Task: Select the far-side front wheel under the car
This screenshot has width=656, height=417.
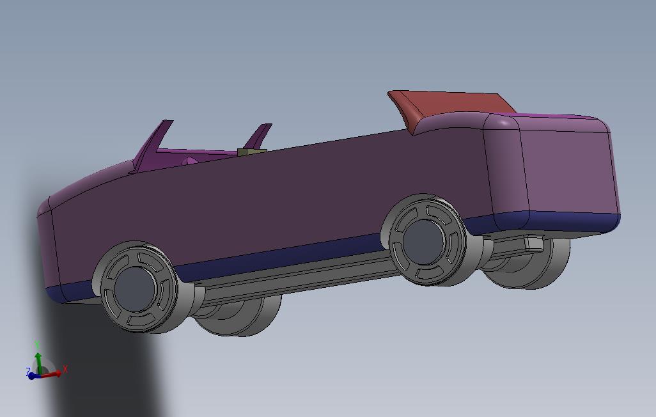Action: pos(238,316)
